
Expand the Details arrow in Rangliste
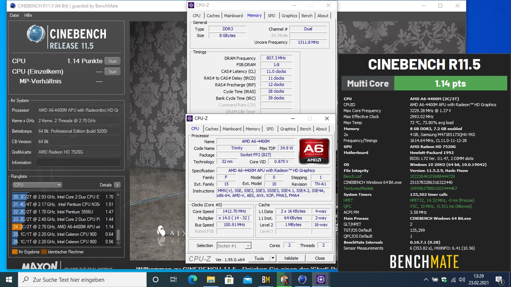[x=117, y=185]
